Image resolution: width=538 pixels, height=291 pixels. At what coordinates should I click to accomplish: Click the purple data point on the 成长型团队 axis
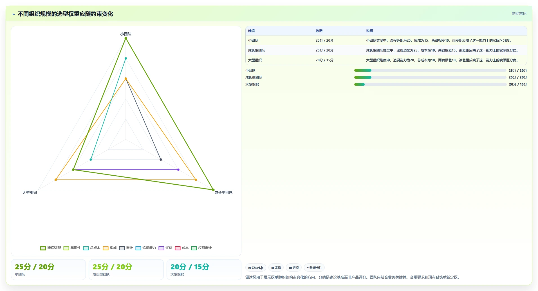tap(178, 170)
